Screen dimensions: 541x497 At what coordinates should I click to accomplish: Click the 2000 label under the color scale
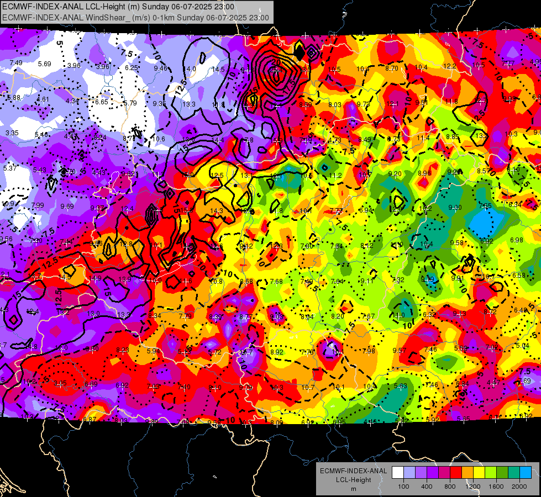[519, 487]
